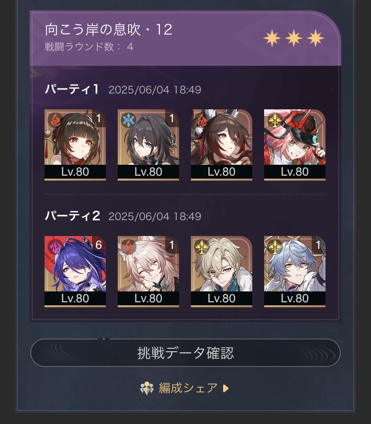Select the dark-haired ice character in Party 1
This screenshot has width=371, height=424.
148,144
